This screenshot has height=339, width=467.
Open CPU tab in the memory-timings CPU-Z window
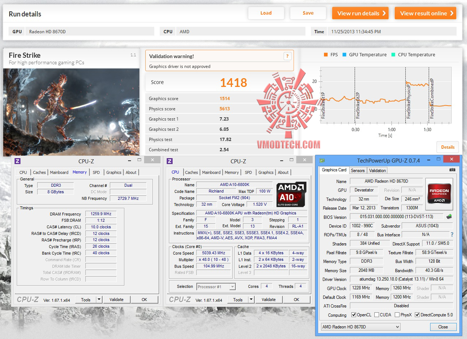(23, 172)
